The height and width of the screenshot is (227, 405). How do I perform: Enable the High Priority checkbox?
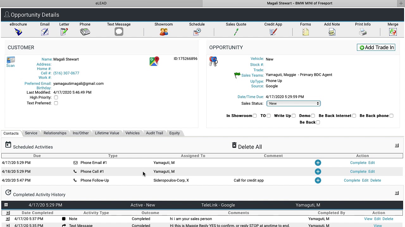[56, 97]
